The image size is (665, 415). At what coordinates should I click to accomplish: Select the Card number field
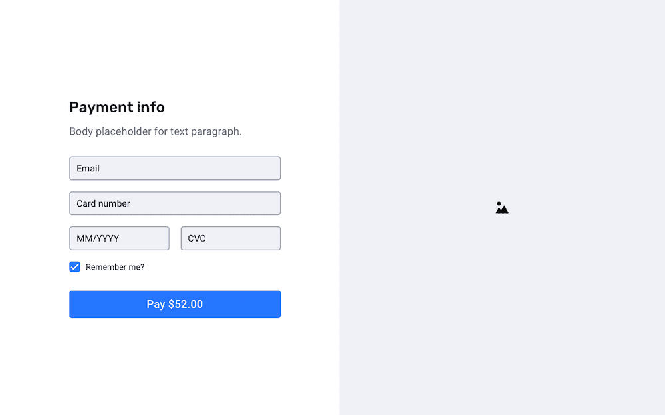point(175,203)
